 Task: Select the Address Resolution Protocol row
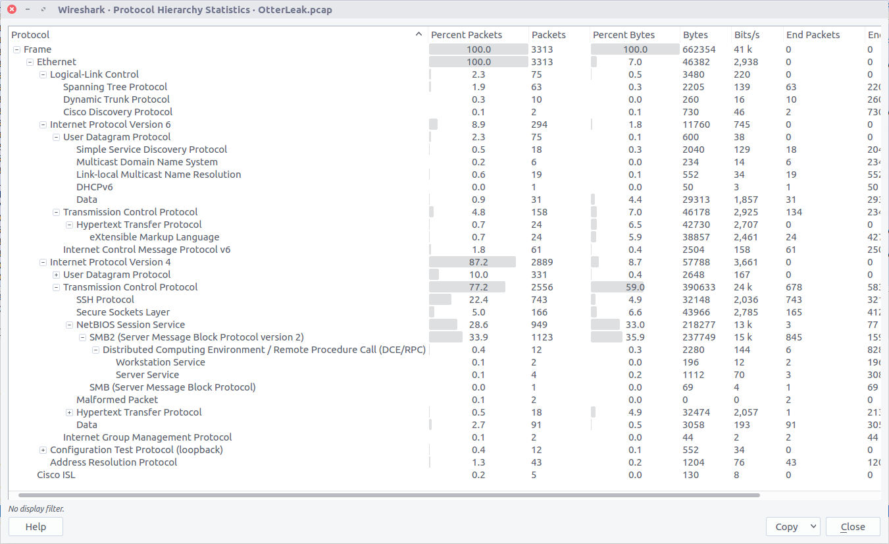(113, 462)
